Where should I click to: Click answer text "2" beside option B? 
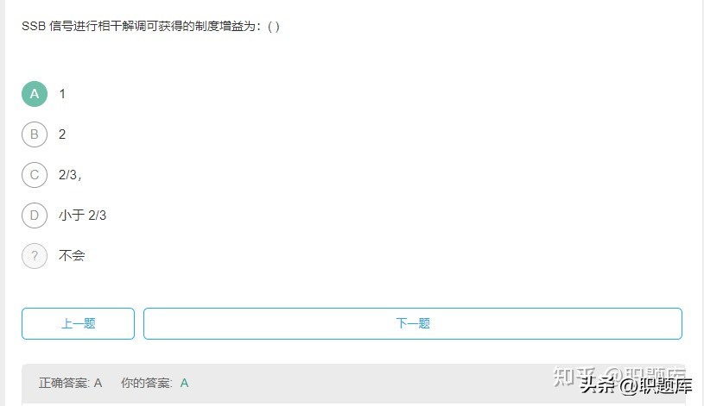click(x=62, y=134)
